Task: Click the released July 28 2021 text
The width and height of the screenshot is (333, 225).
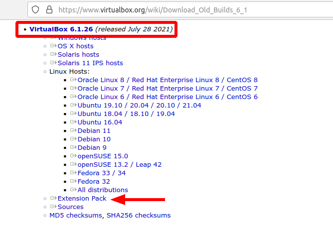Action: point(134,29)
